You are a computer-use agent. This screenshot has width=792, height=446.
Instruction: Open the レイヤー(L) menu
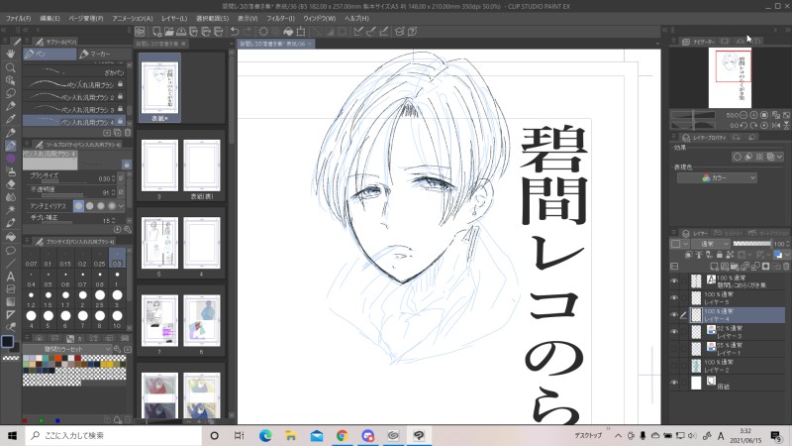click(x=174, y=18)
